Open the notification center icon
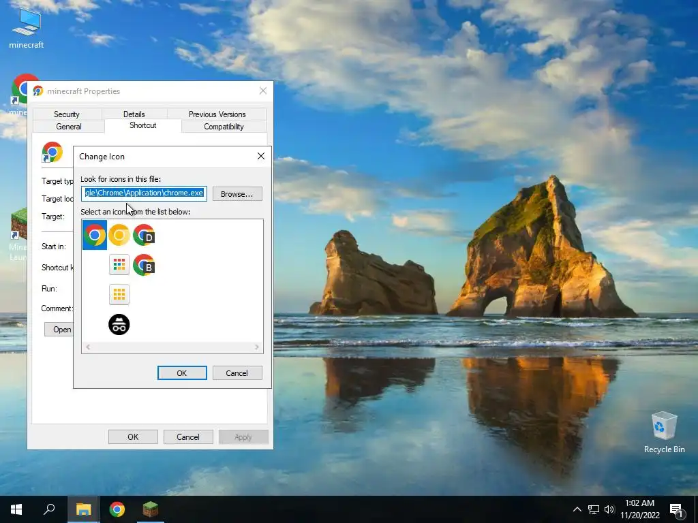698x523 pixels. click(x=677, y=510)
